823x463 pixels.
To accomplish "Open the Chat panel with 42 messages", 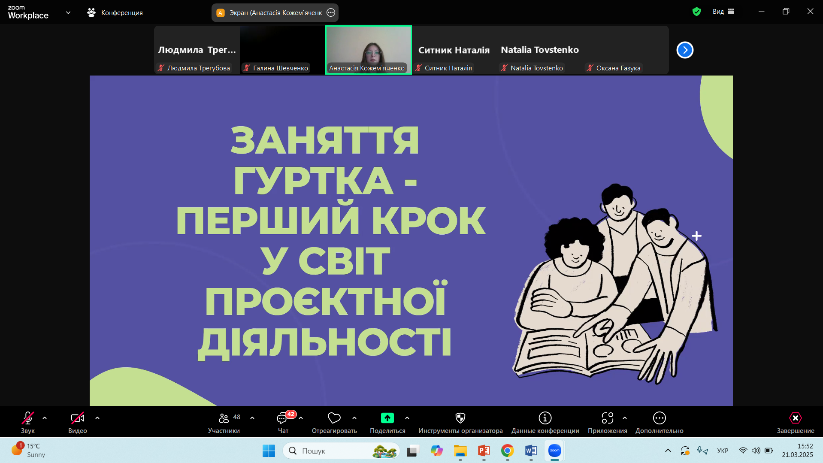I will (x=283, y=418).
